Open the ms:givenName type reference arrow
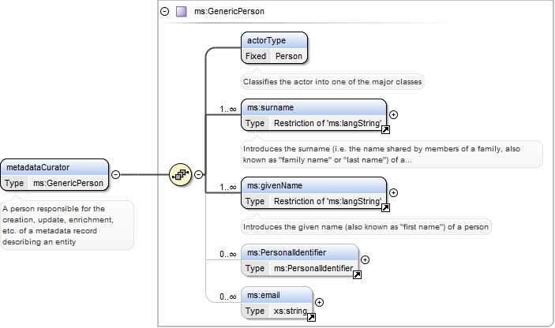Image resolution: width=555 pixels, height=328 pixels. (385, 208)
